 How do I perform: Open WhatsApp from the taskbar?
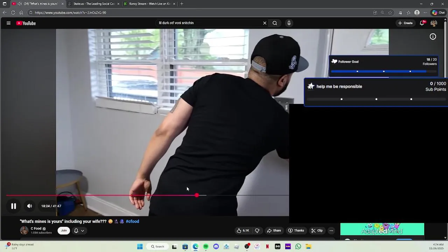point(298,246)
